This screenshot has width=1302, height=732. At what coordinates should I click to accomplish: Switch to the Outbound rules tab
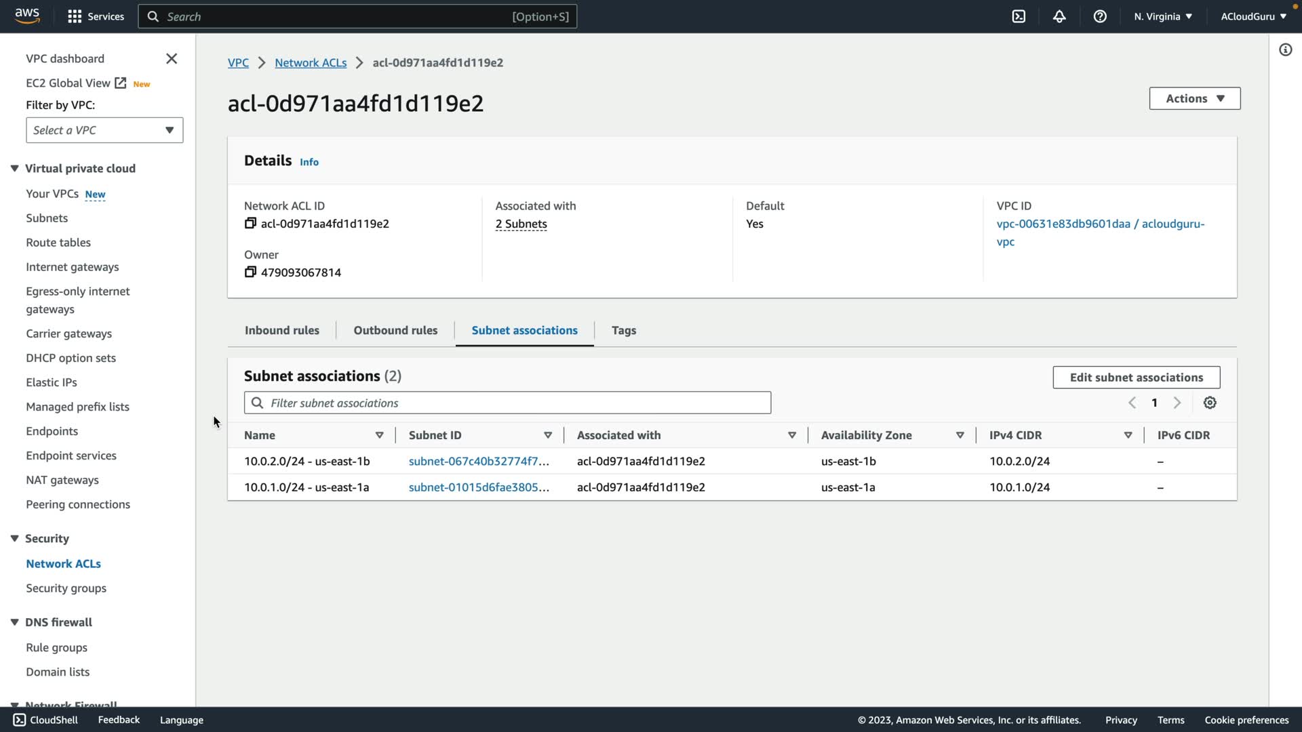coord(395,331)
